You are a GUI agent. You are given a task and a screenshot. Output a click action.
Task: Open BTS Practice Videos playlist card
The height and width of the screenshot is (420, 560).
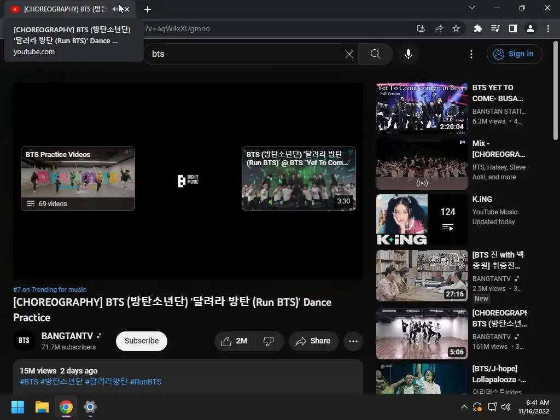(x=78, y=179)
